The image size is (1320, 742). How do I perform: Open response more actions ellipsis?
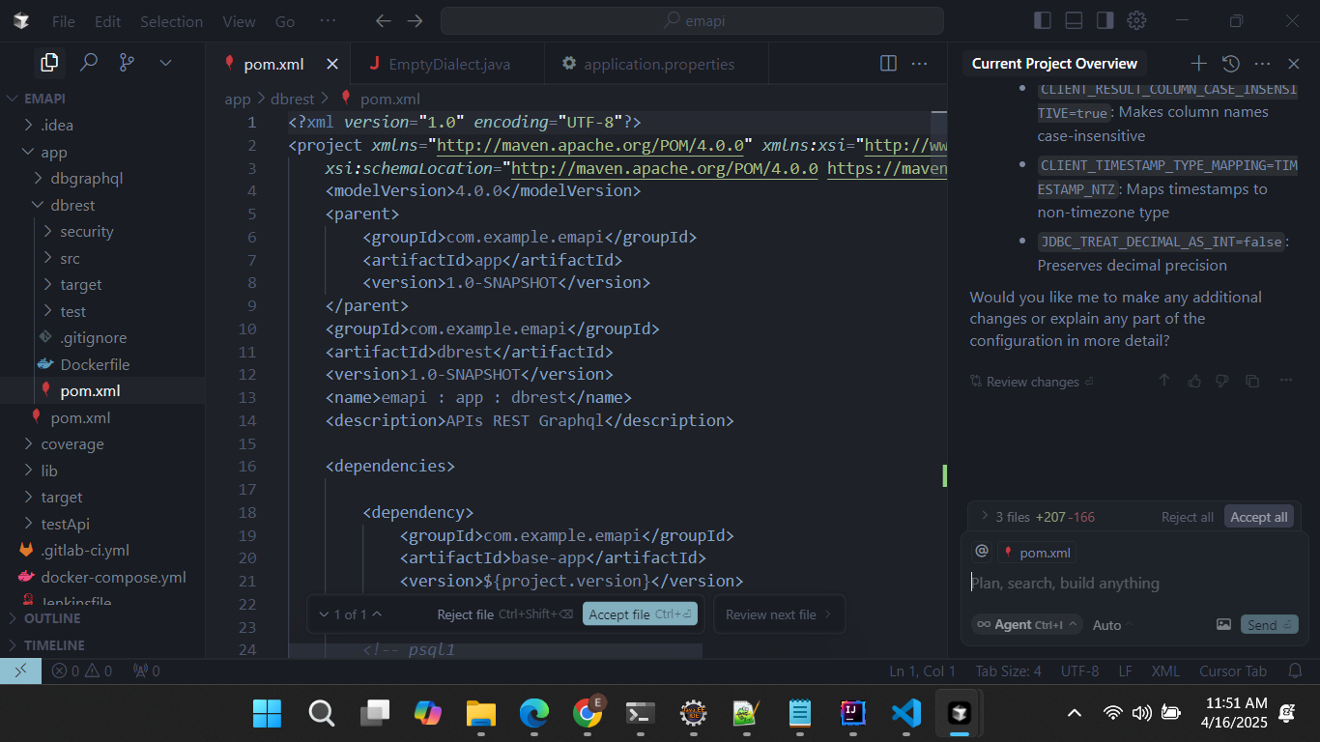[x=1286, y=382]
